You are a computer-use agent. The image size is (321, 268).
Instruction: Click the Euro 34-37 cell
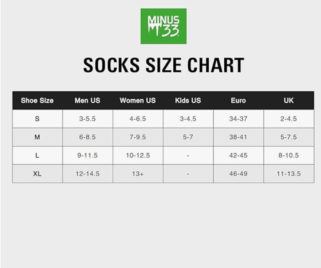(x=238, y=119)
